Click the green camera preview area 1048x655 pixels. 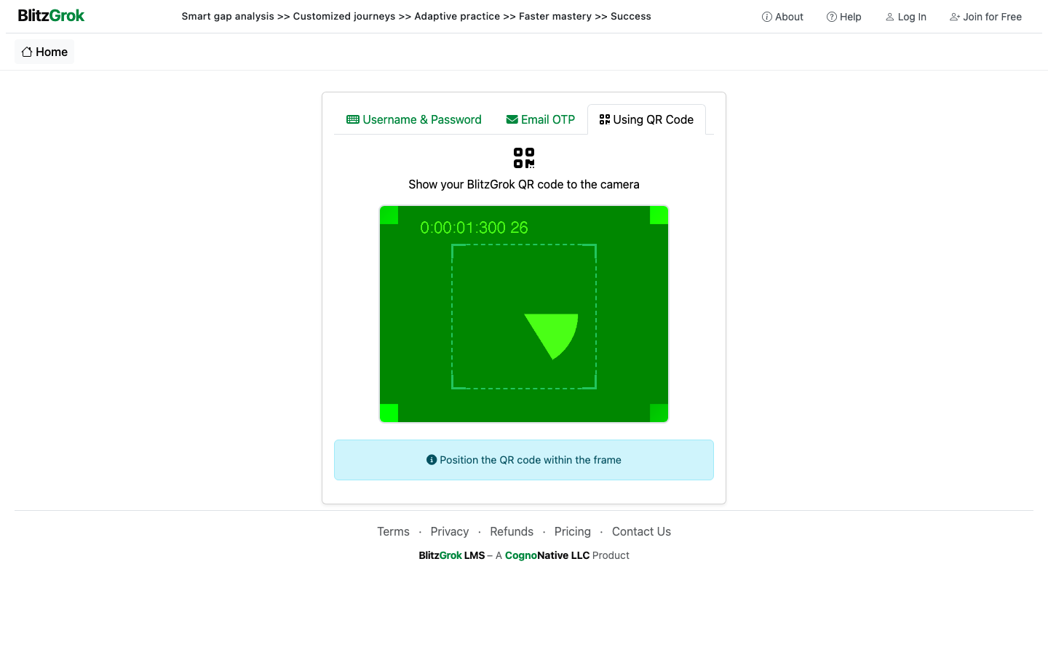[x=524, y=314]
